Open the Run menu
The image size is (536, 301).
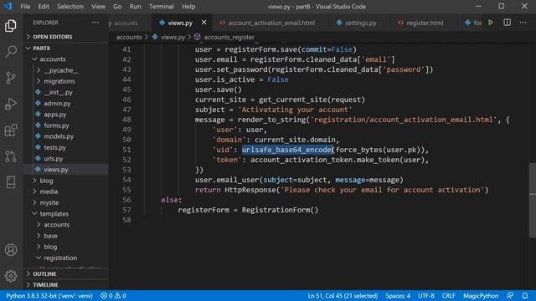tap(135, 6)
